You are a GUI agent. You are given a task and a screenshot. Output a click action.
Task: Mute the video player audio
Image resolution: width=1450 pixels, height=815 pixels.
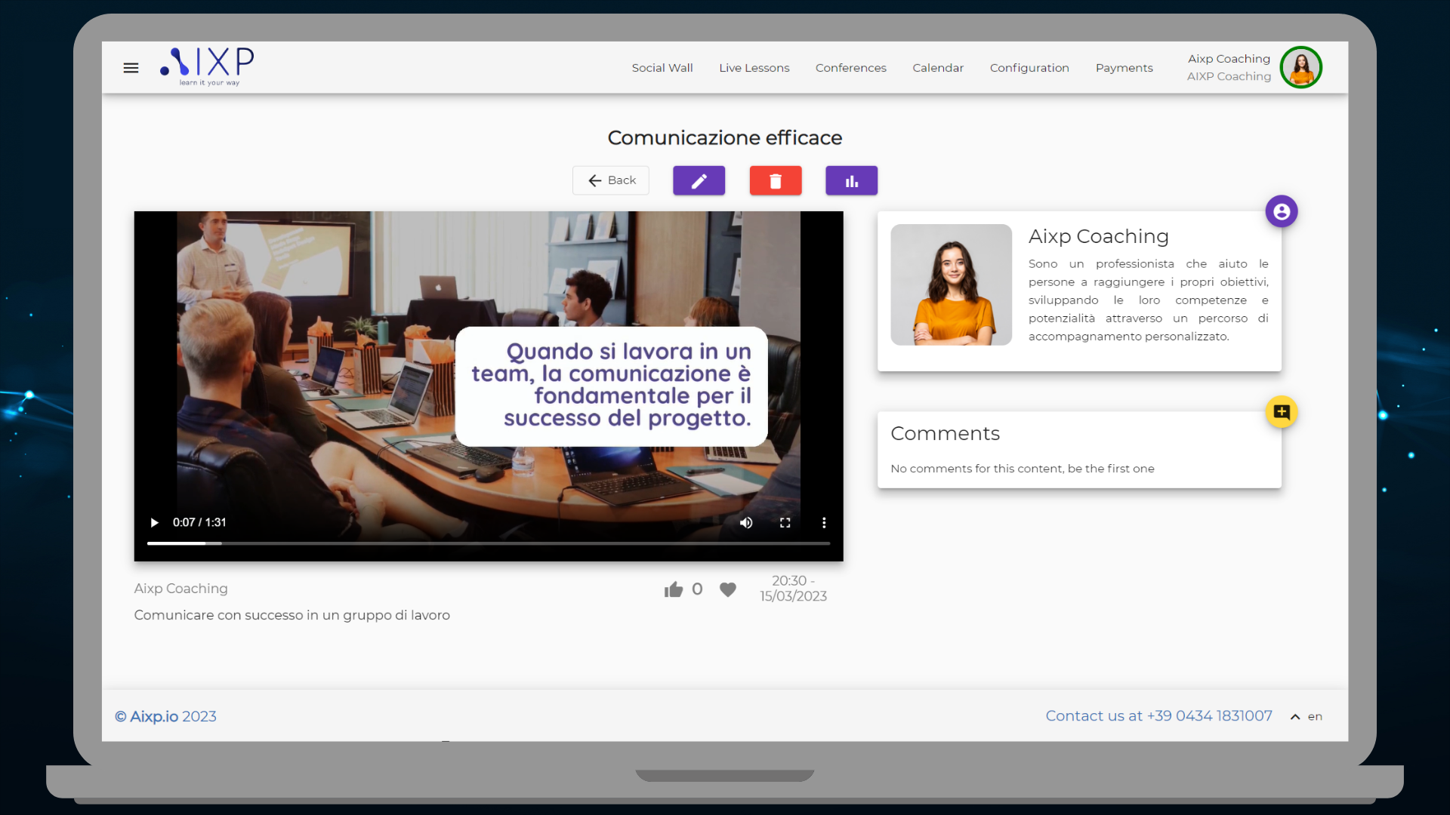(x=745, y=522)
